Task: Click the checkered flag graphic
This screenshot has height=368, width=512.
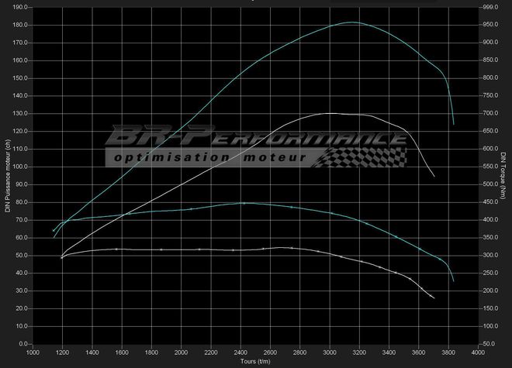Action: [x=365, y=156]
